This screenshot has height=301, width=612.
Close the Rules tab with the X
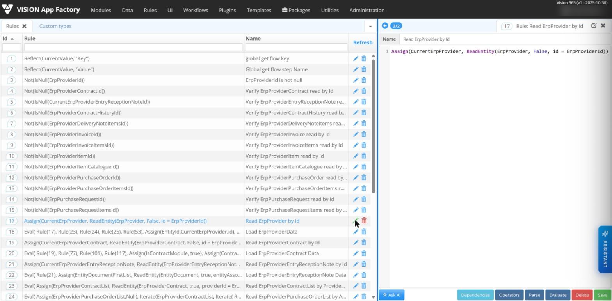click(24, 26)
